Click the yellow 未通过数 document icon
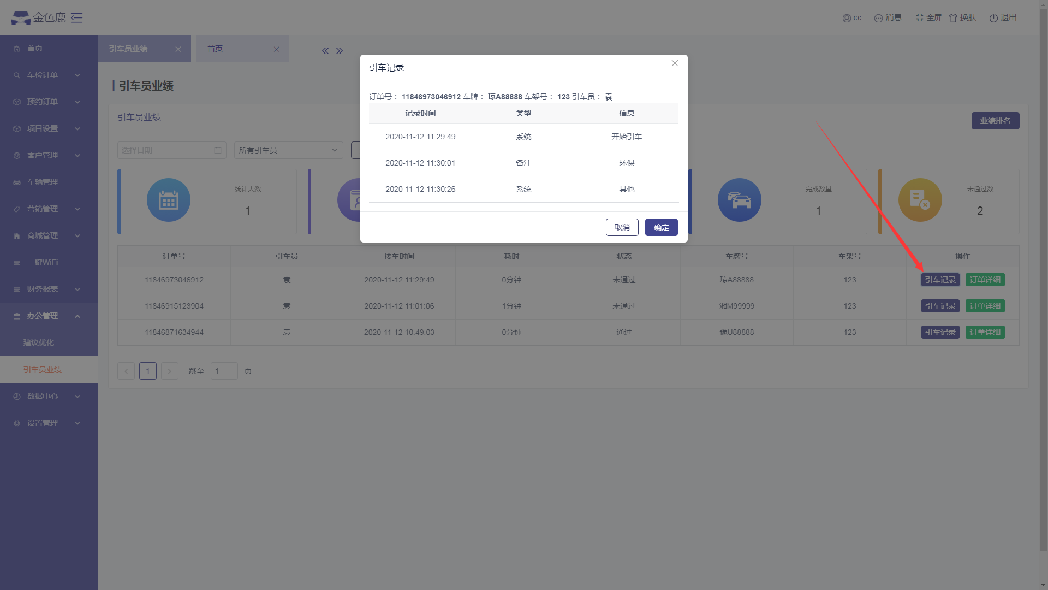The width and height of the screenshot is (1048, 590). 920,200
